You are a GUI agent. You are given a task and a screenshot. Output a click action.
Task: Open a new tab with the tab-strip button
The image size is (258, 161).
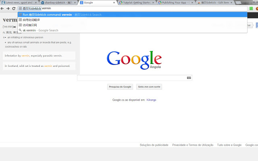pos(238,3)
